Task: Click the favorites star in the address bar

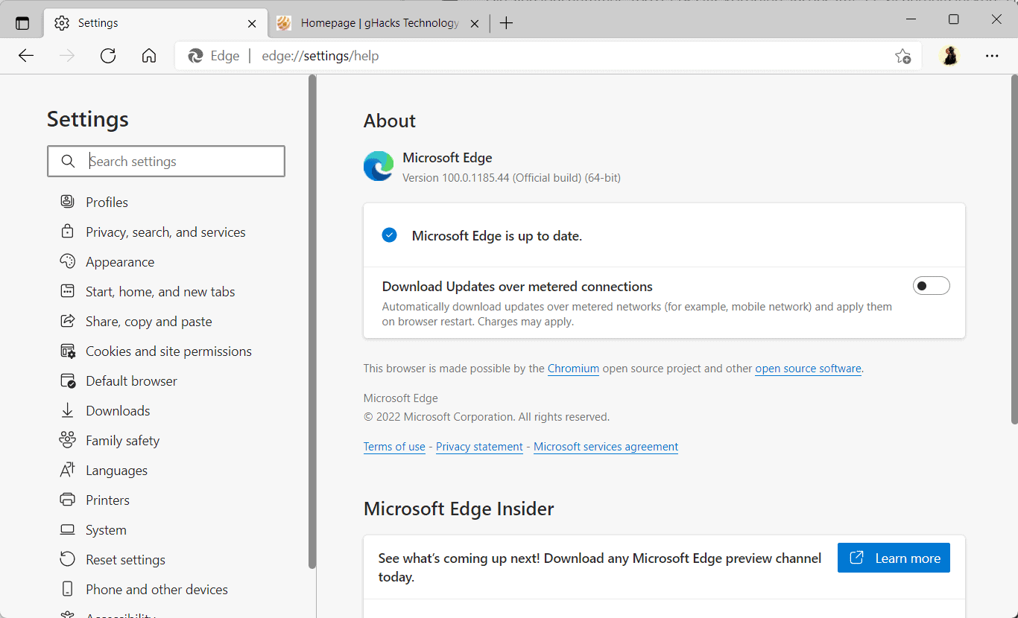Action: tap(903, 56)
